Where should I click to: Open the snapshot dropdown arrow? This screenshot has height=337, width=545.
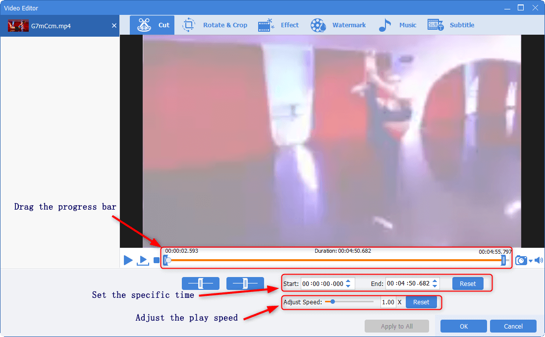click(531, 261)
